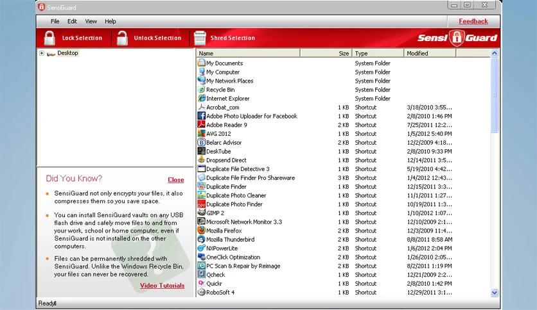Select the OneClick Optimization icon

click(x=202, y=257)
